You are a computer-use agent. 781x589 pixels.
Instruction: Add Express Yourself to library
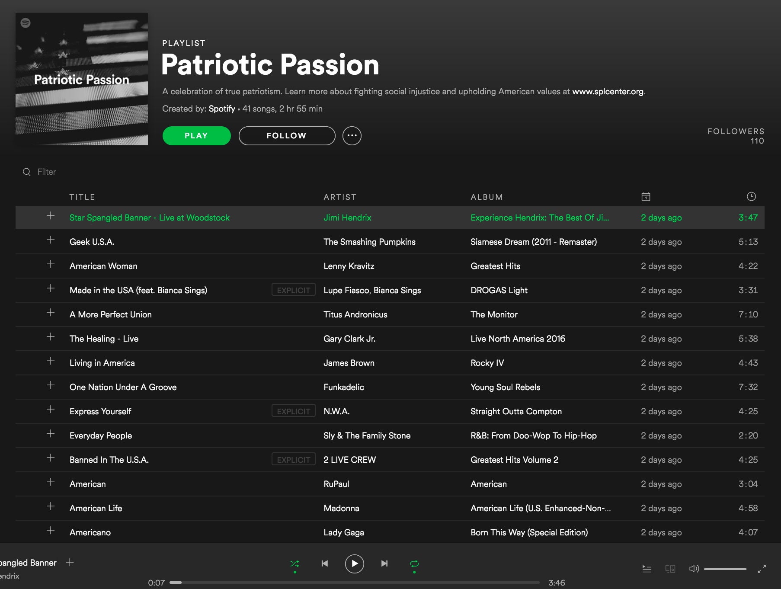click(51, 410)
